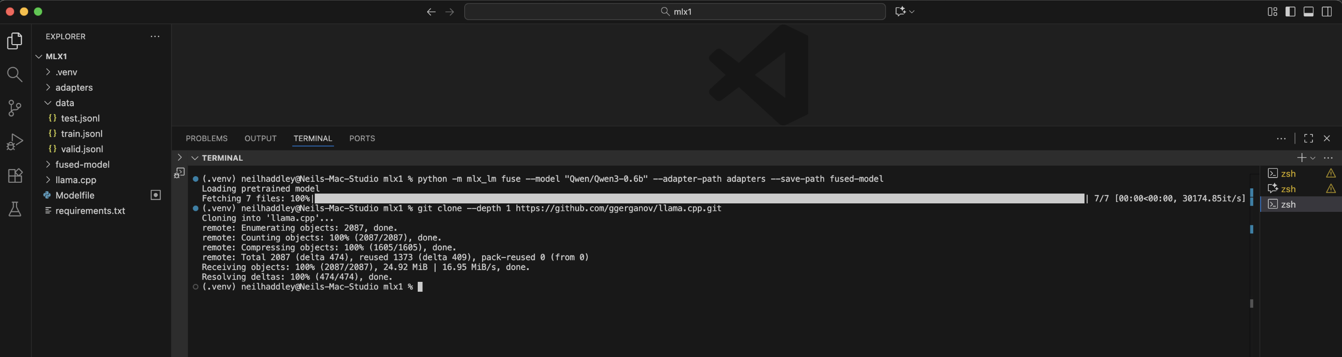Viewport: 1342px width, 357px height.
Task: Toggle primary side bar visibility
Action: (x=1290, y=11)
